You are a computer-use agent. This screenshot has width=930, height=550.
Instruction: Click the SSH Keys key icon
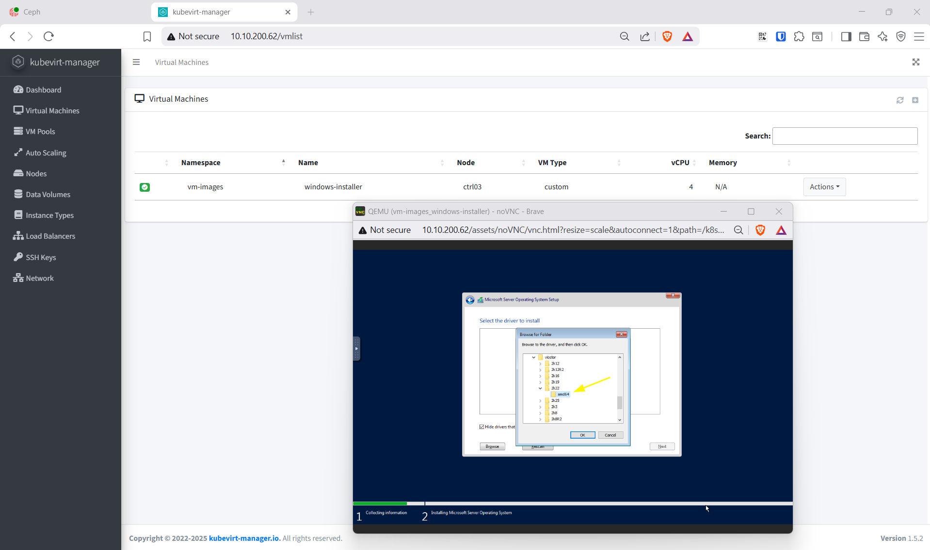18,257
